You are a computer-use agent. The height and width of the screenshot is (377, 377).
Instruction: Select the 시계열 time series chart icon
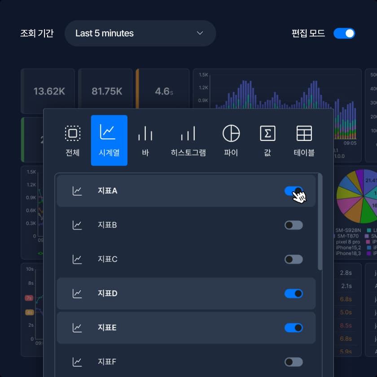pyautogui.click(x=109, y=133)
